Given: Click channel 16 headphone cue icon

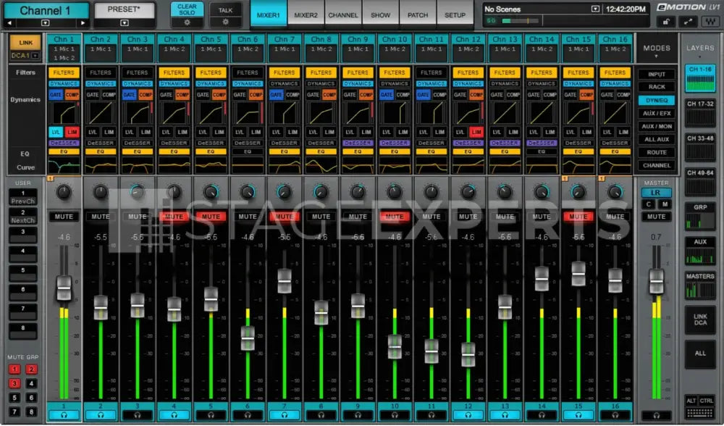Looking at the screenshot, I should [615, 415].
